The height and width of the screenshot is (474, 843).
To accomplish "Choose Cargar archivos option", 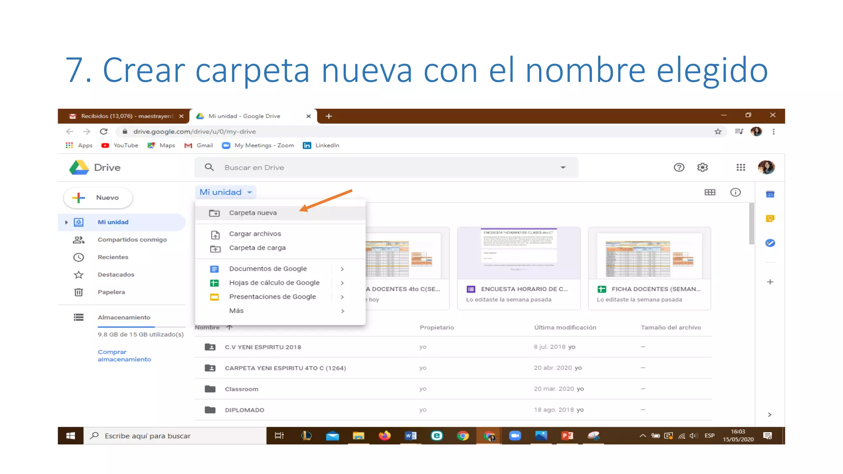I will coord(280,234).
